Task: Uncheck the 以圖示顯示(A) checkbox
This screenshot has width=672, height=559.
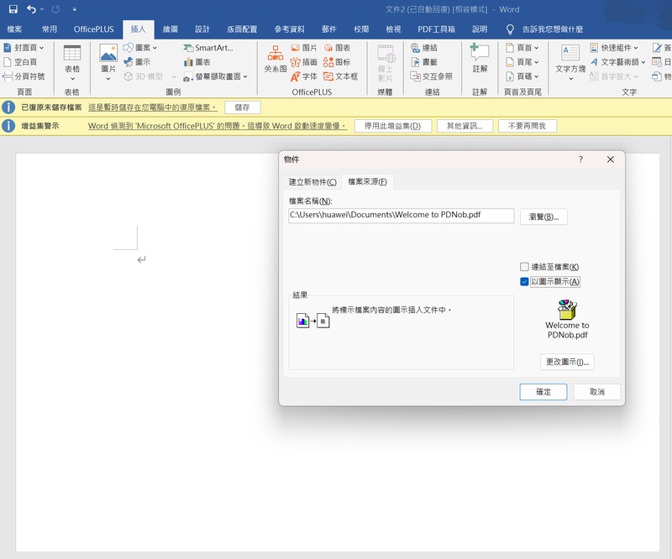Action: coord(524,282)
